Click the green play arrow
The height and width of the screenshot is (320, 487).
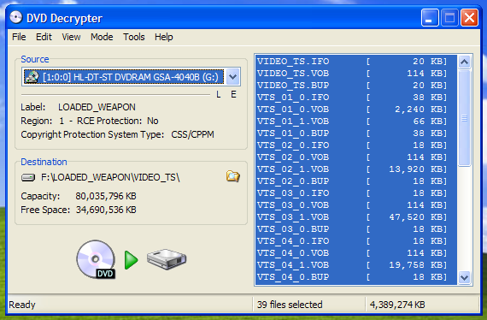(x=131, y=260)
